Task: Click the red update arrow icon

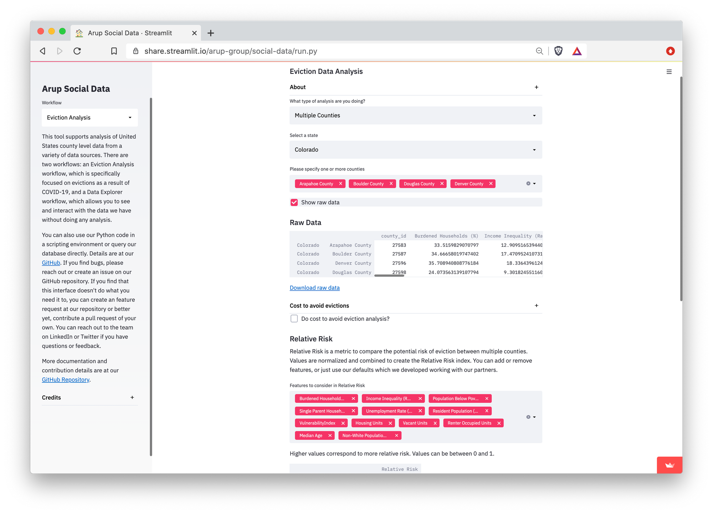Action: point(670,51)
